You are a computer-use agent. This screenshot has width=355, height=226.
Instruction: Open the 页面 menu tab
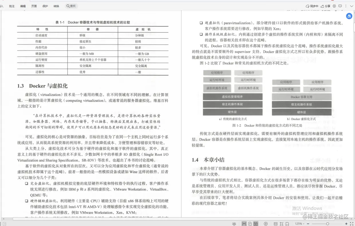click(34, 6)
